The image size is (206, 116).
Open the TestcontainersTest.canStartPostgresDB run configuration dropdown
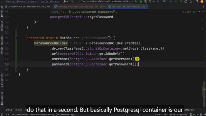click(105, 1)
